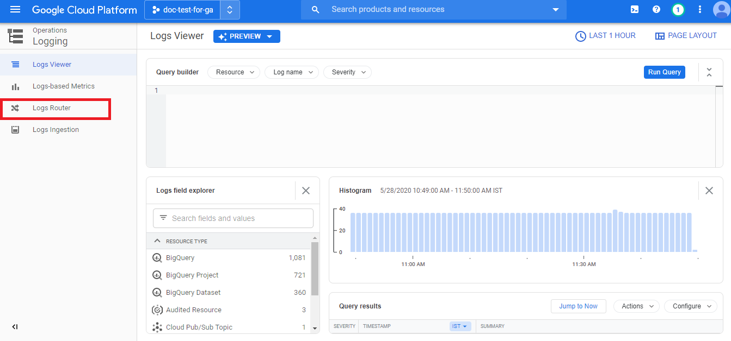Click the Run Query button
Screen dimensions: 731x341
pyautogui.click(x=664, y=72)
